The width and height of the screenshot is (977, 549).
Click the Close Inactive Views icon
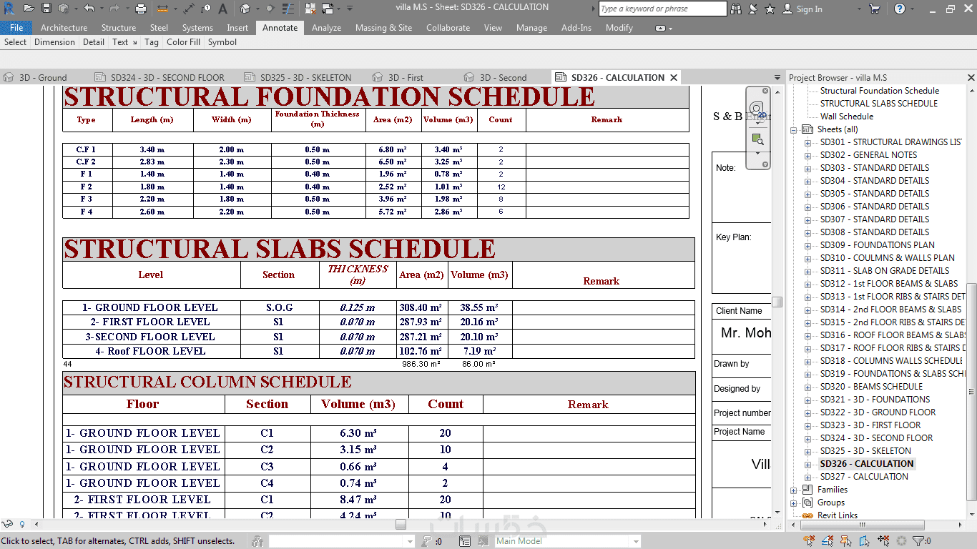coord(310,9)
